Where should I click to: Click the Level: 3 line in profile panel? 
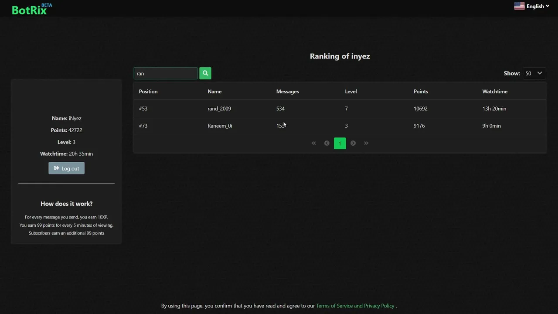point(66,142)
